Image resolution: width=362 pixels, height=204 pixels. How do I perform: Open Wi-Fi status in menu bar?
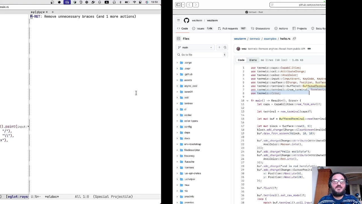coord(134,2)
